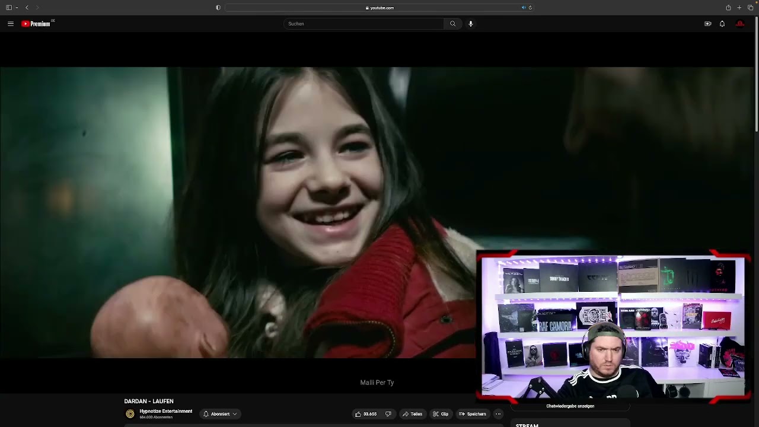Open the YouTube guide hamburger menu
This screenshot has height=427, width=759.
pos(11,24)
